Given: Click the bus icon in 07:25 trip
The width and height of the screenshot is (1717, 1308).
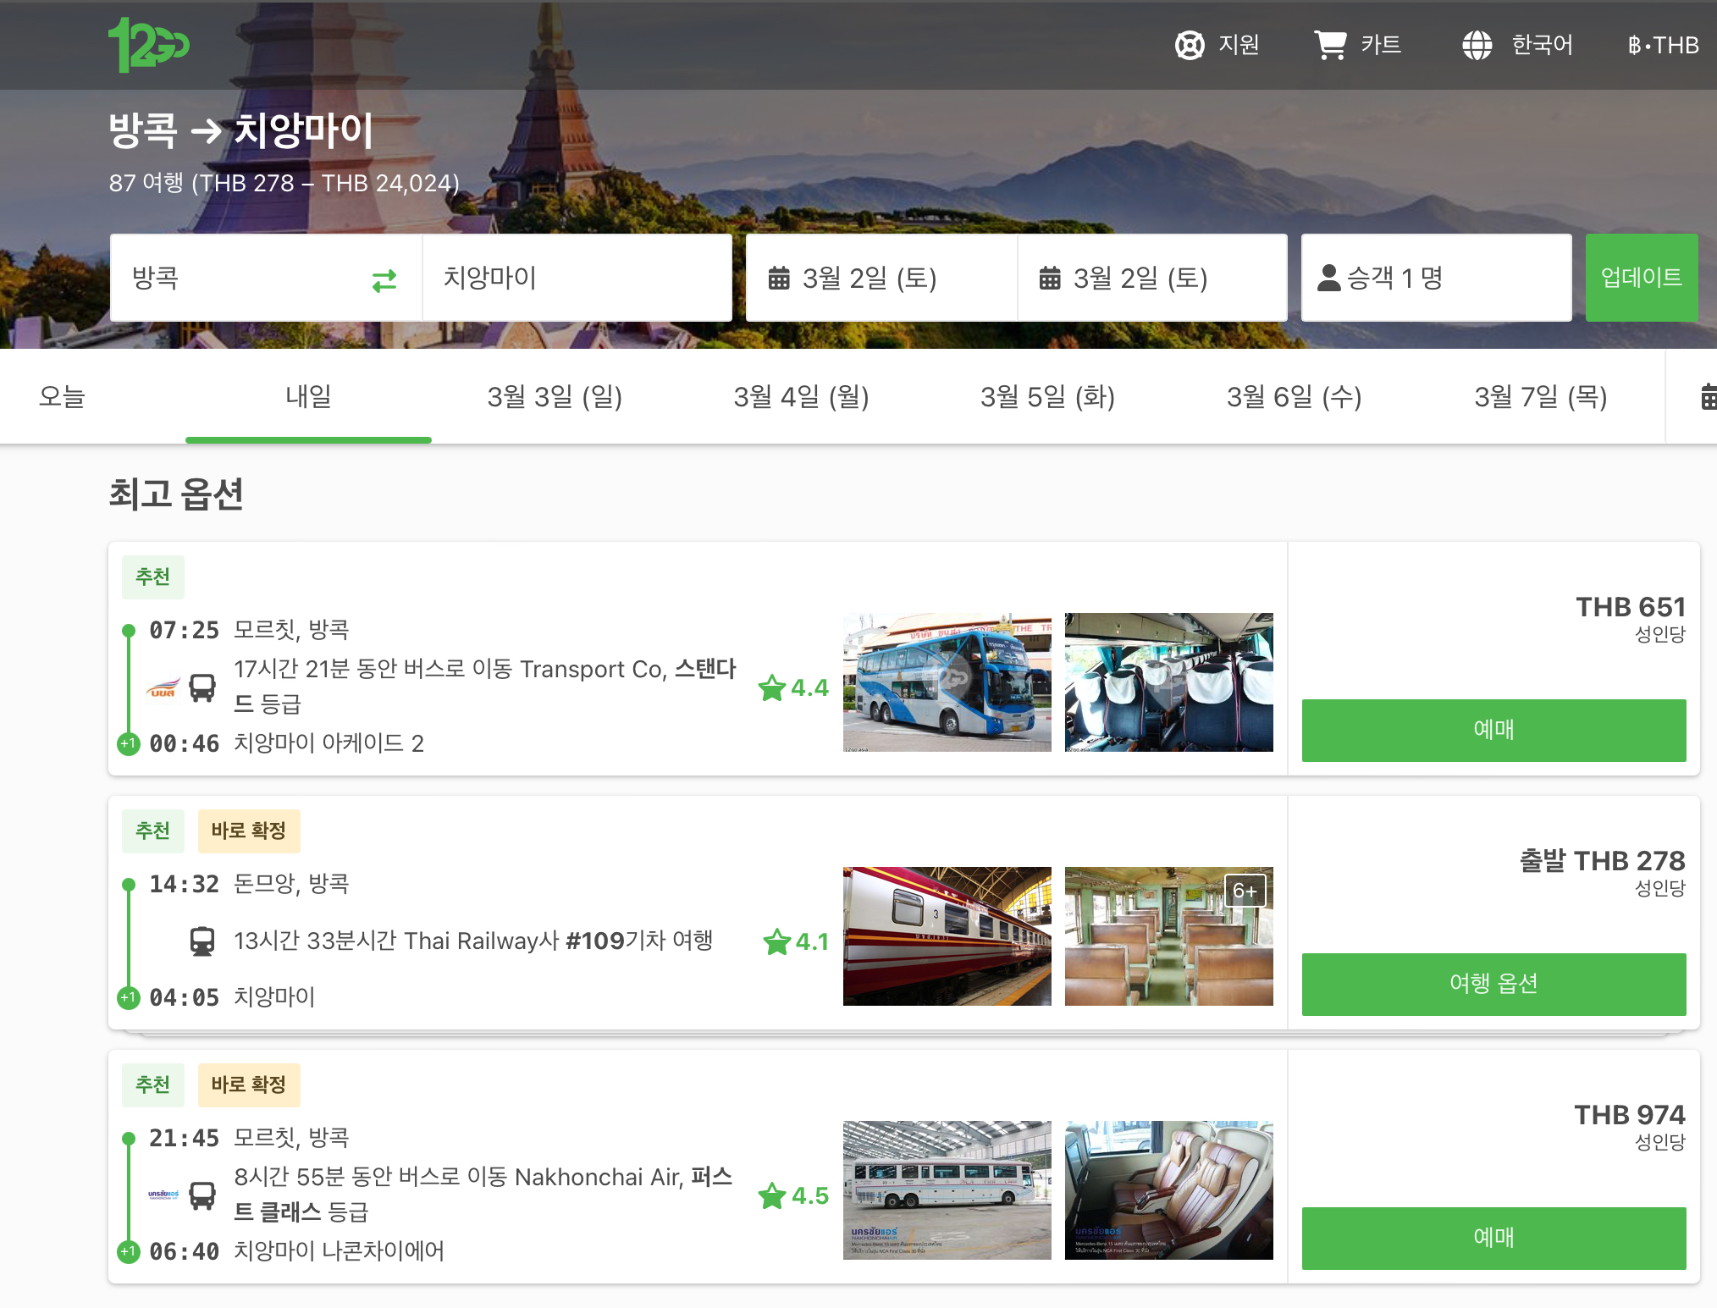Looking at the screenshot, I should 202,687.
